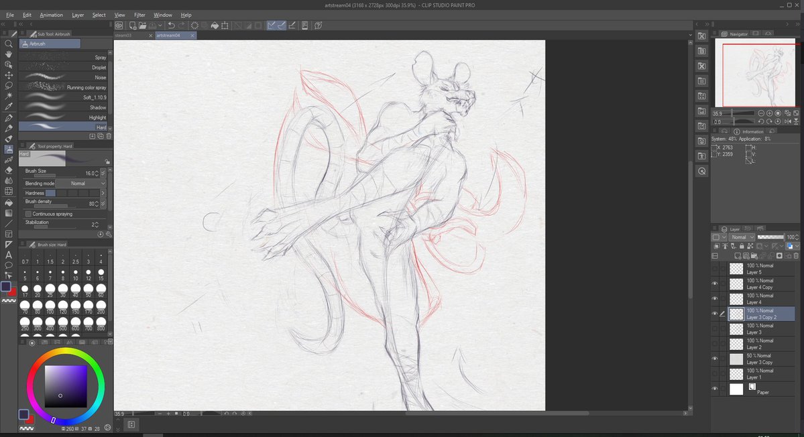
Task: Pick brush size preset 100
Action: tap(50, 306)
